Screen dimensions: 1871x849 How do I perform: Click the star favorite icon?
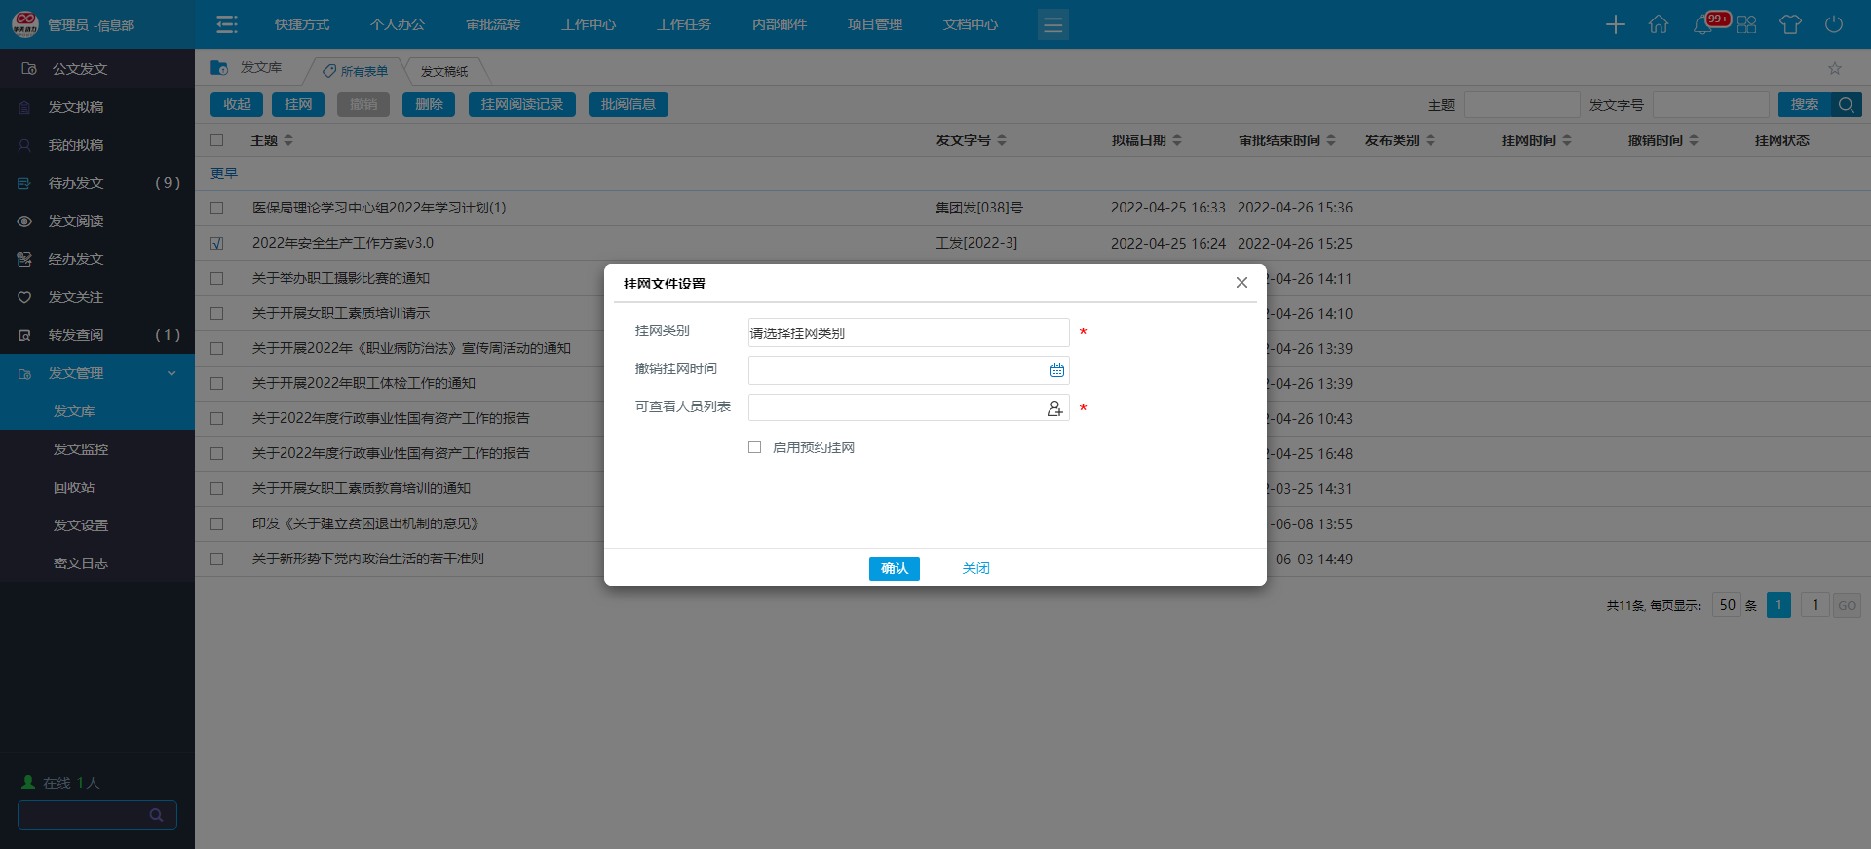tap(1835, 68)
